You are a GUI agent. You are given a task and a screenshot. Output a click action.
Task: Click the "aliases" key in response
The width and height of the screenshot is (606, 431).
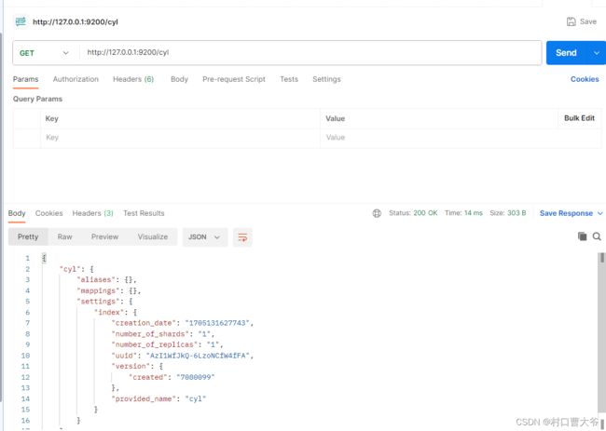coord(96,280)
